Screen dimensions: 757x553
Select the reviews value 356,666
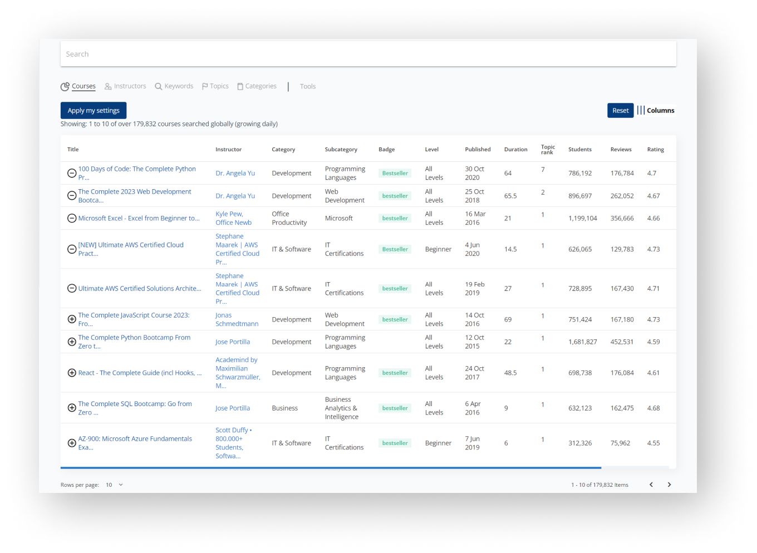622,218
